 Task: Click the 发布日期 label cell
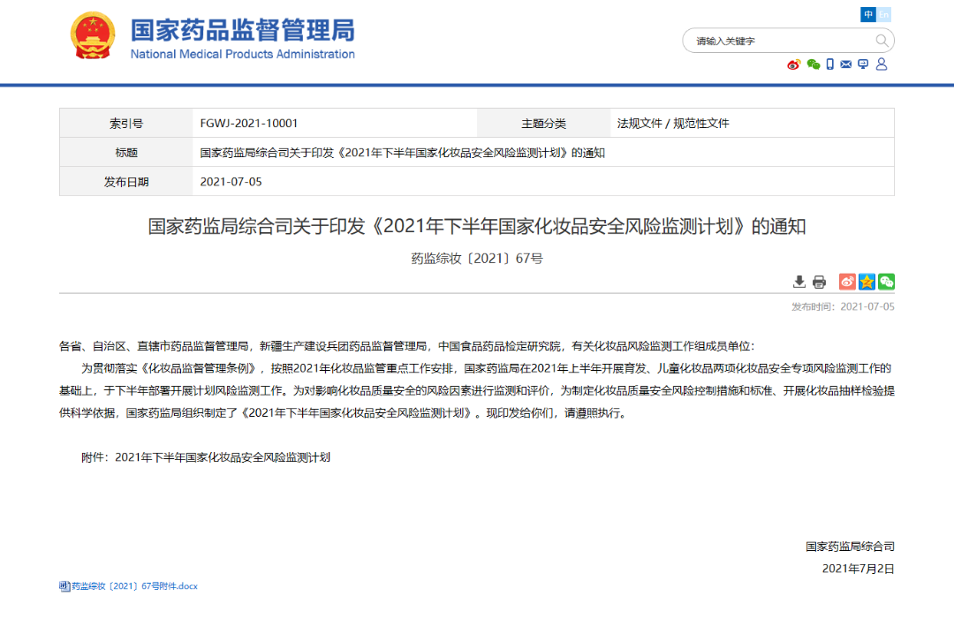[126, 182]
